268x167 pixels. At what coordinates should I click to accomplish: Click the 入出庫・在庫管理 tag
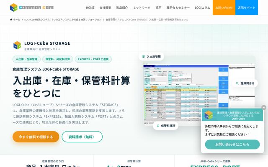point(26,59)
